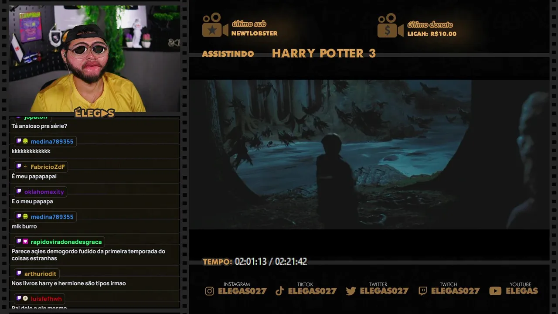Click the Instagram logo icon in the footer
The height and width of the screenshot is (314, 558).
(x=210, y=291)
